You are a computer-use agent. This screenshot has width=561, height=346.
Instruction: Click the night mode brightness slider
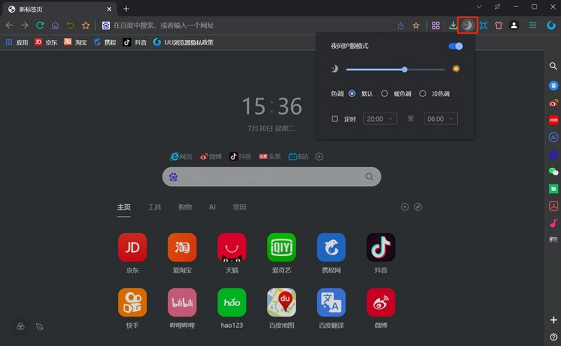tap(395, 69)
